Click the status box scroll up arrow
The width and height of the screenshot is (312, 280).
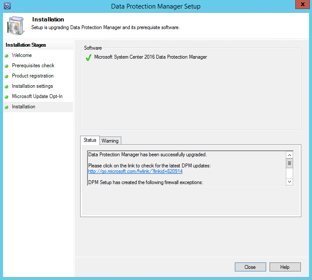click(x=290, y=155)
